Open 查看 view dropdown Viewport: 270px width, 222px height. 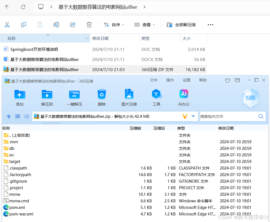click(x=144, y=25)
